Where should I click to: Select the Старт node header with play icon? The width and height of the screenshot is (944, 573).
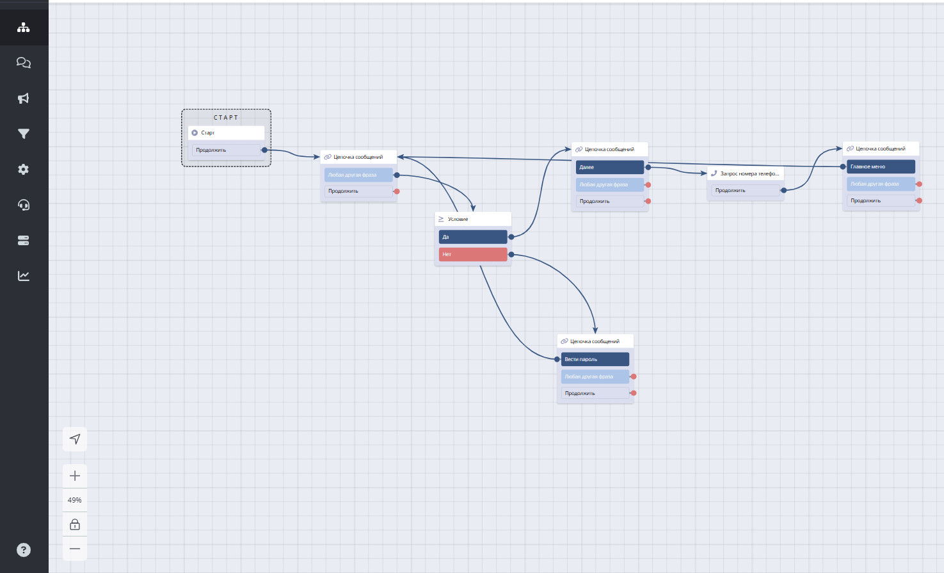coord(226,133)
